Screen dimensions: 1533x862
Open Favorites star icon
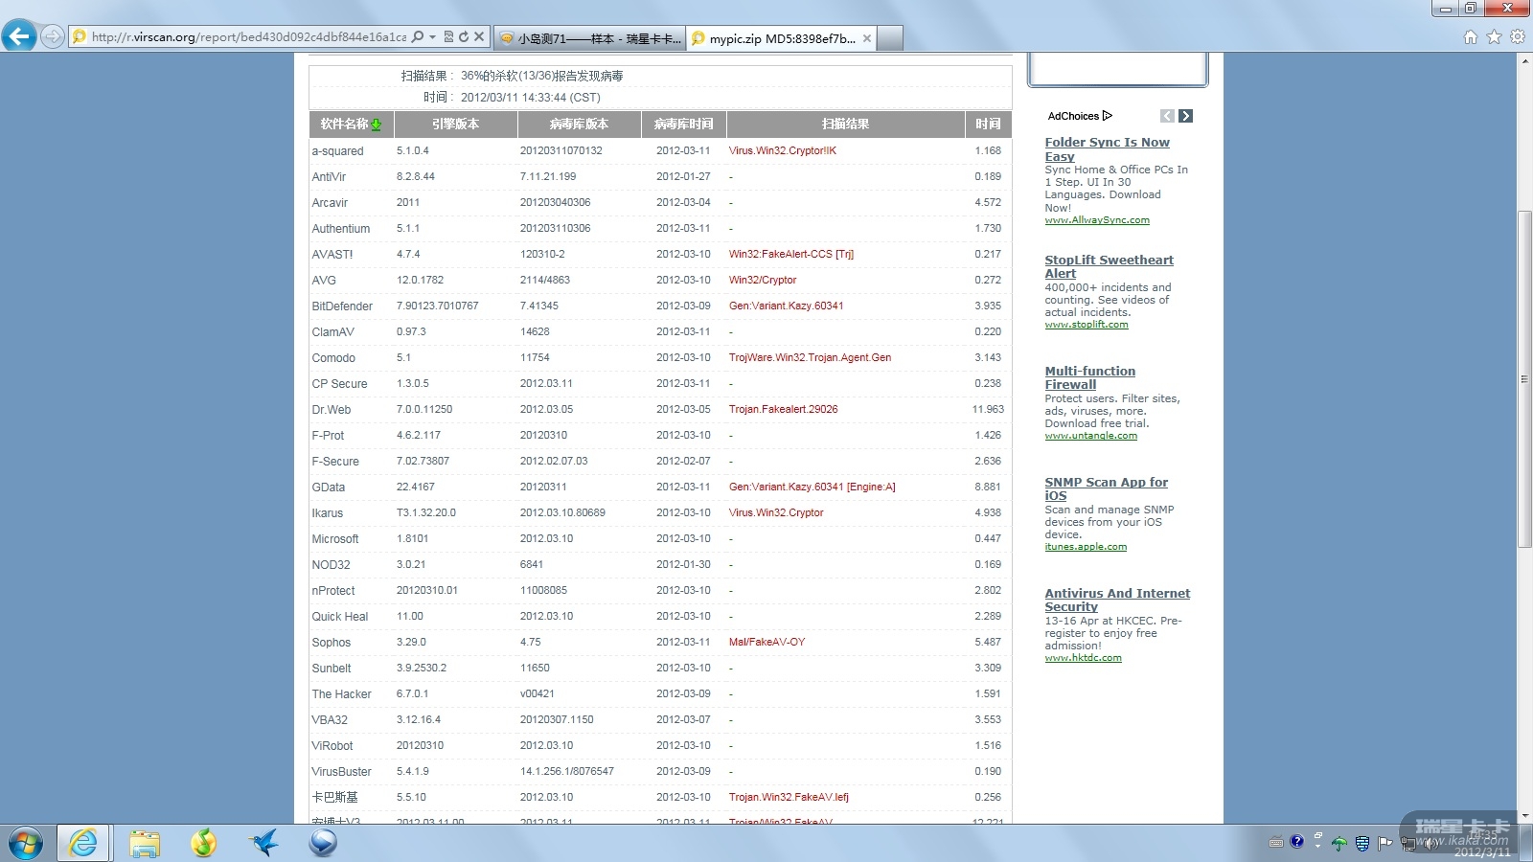point(1494,37)
